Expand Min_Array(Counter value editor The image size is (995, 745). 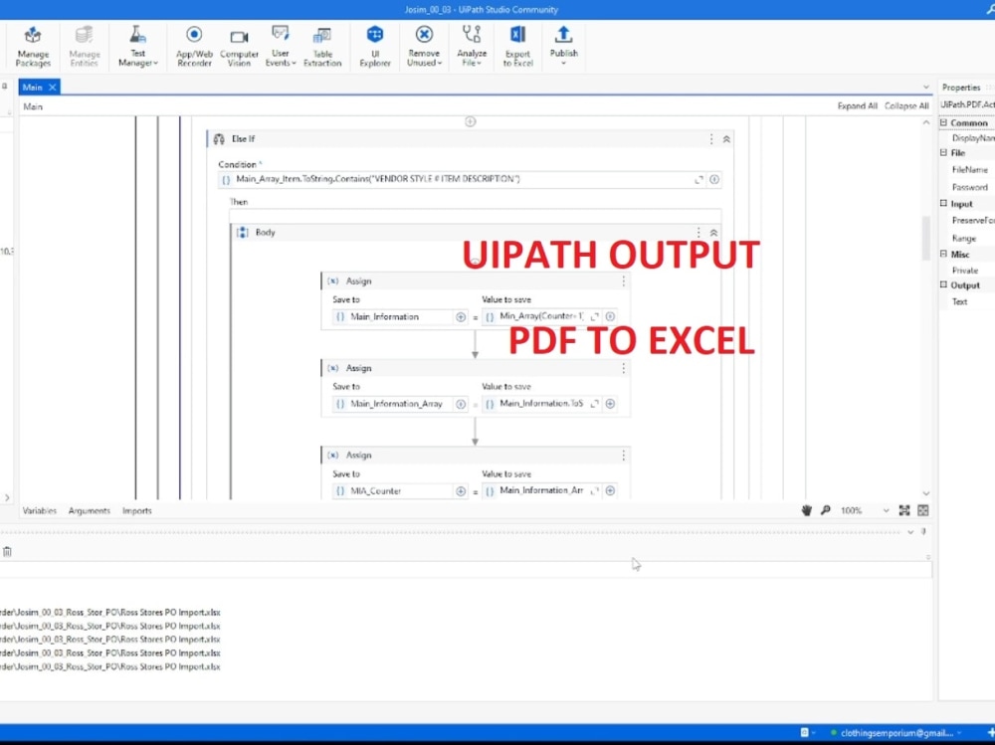coord(595,316)
